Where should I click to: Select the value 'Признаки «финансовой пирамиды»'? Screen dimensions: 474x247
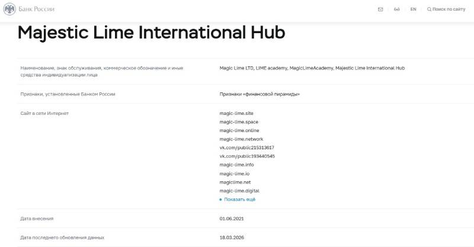click(260, 94)
